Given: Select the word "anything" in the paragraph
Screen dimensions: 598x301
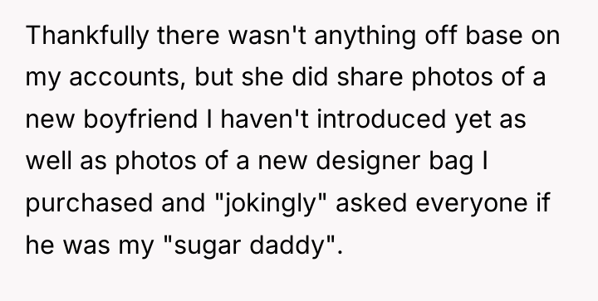Looking at the screenshot, I should pos(365,36).
